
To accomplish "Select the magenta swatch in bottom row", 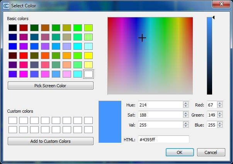I will 24,74.
